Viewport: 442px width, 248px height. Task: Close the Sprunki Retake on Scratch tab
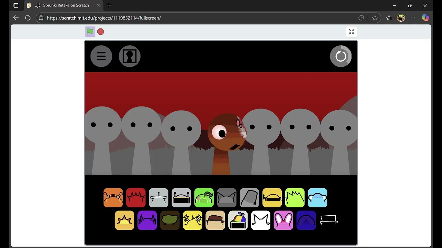[x=98, y=6]
